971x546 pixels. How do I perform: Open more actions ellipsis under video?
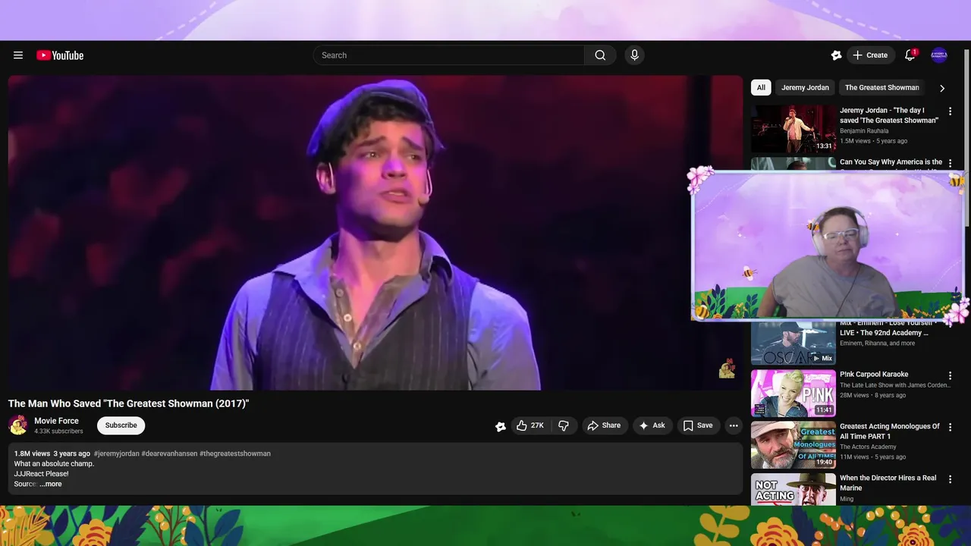[x=734, y=425]
